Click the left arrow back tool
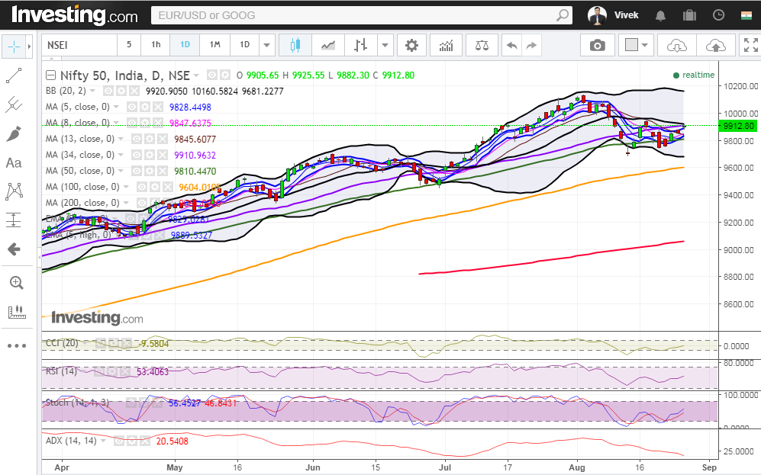This screenshot has width=761, height=475. (14, 249)
